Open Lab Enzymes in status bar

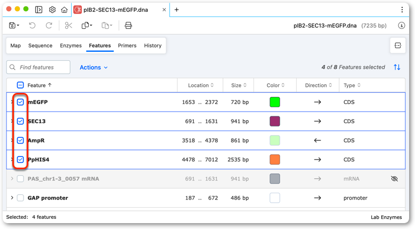click(x=386, y=217)
